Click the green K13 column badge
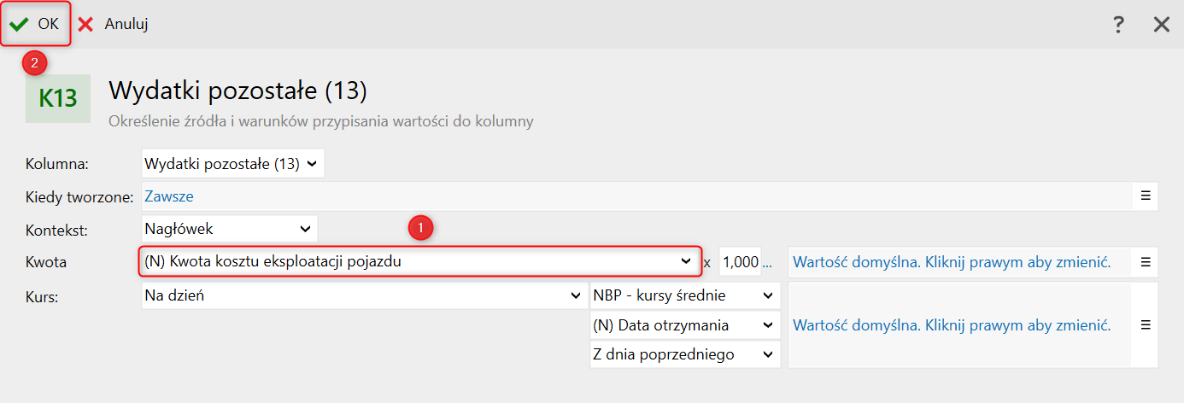 (58, 98)
